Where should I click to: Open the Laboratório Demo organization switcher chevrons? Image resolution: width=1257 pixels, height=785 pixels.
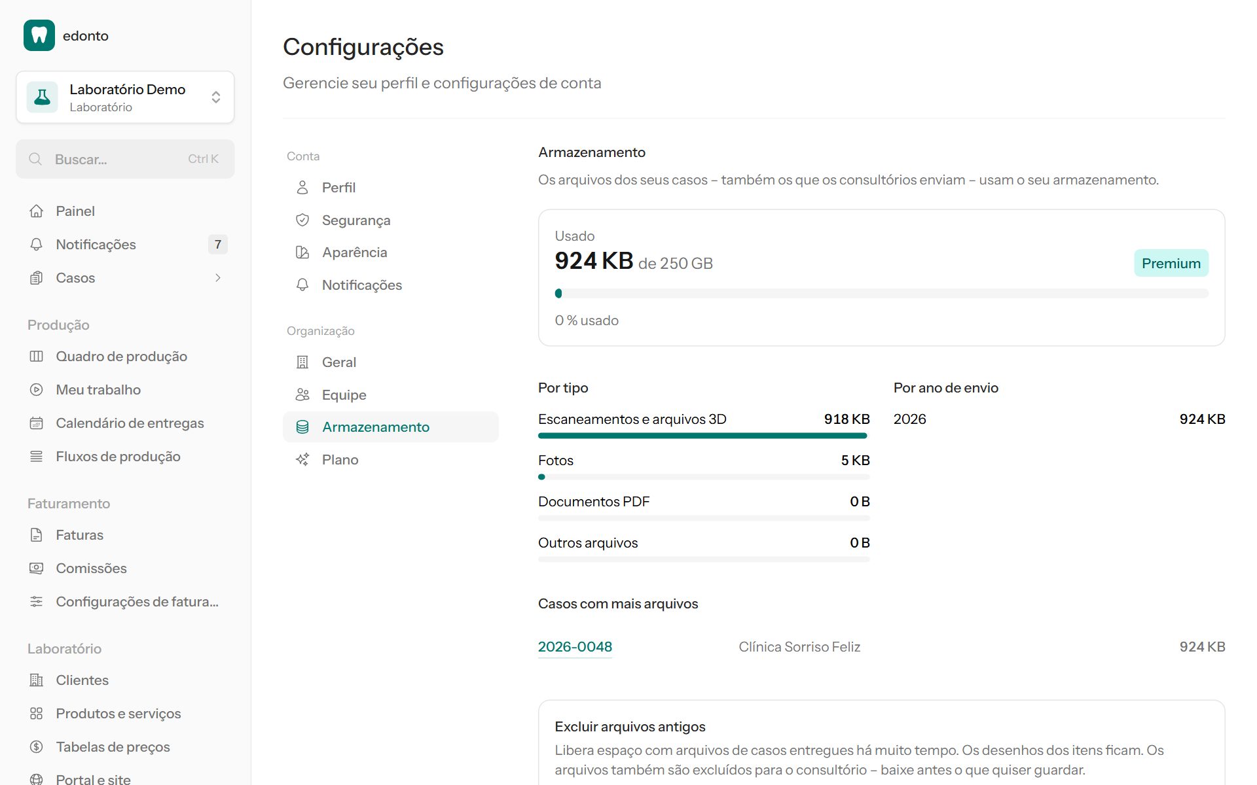point(216,97)
